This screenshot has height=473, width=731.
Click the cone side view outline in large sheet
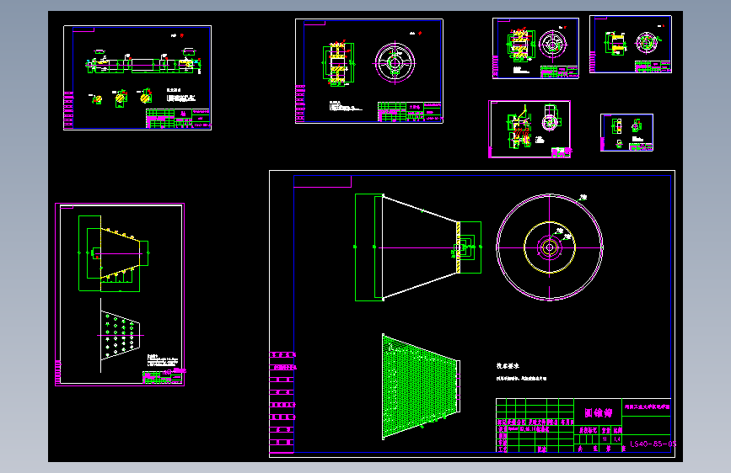pyautogui.click(x=418, y=247)
